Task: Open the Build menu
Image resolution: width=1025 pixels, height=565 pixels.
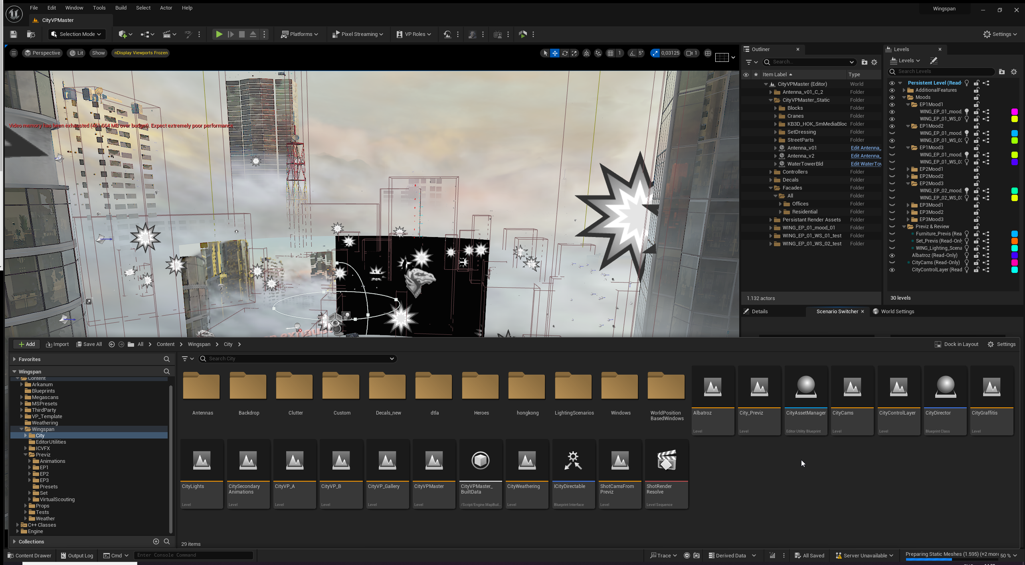Action: [x=121, y=8]
